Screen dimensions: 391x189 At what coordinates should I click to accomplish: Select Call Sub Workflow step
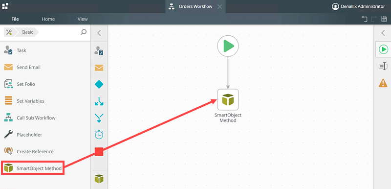tap(45, 118)
